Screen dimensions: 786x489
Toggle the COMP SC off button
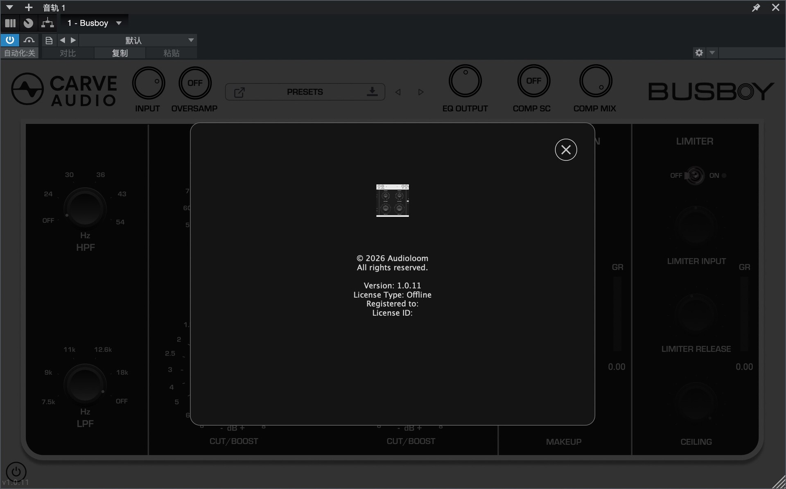533,81
